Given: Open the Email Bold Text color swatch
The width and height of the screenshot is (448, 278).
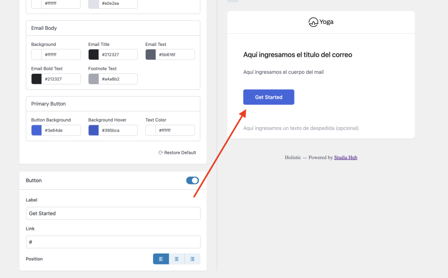Looking at the screenshot, I should click(37, 79).
